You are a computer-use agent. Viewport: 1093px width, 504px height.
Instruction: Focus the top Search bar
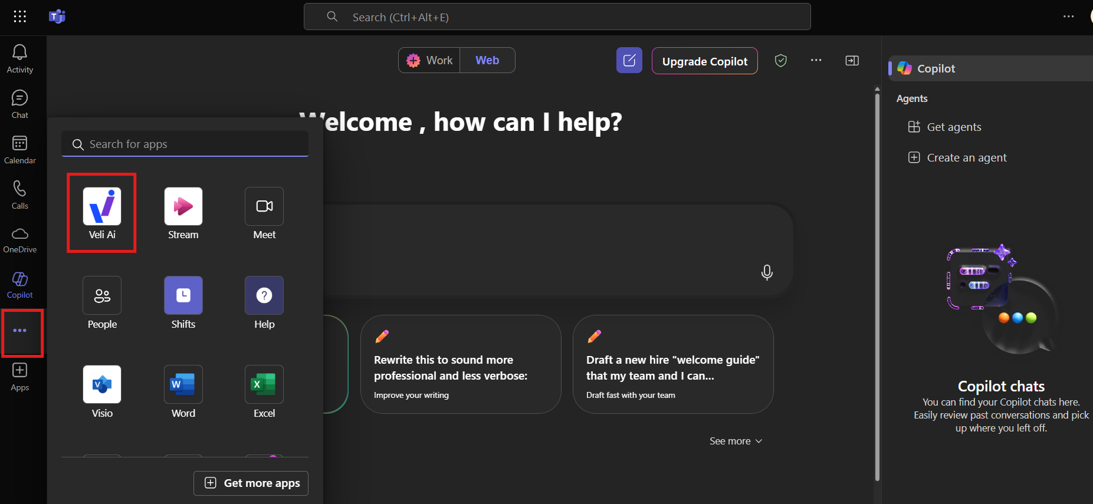point(557,17)
